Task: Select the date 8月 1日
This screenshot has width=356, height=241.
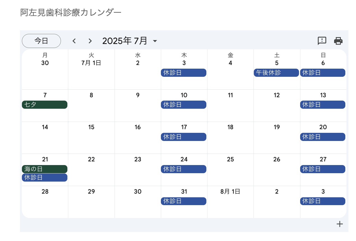Action: click(230, 192)
